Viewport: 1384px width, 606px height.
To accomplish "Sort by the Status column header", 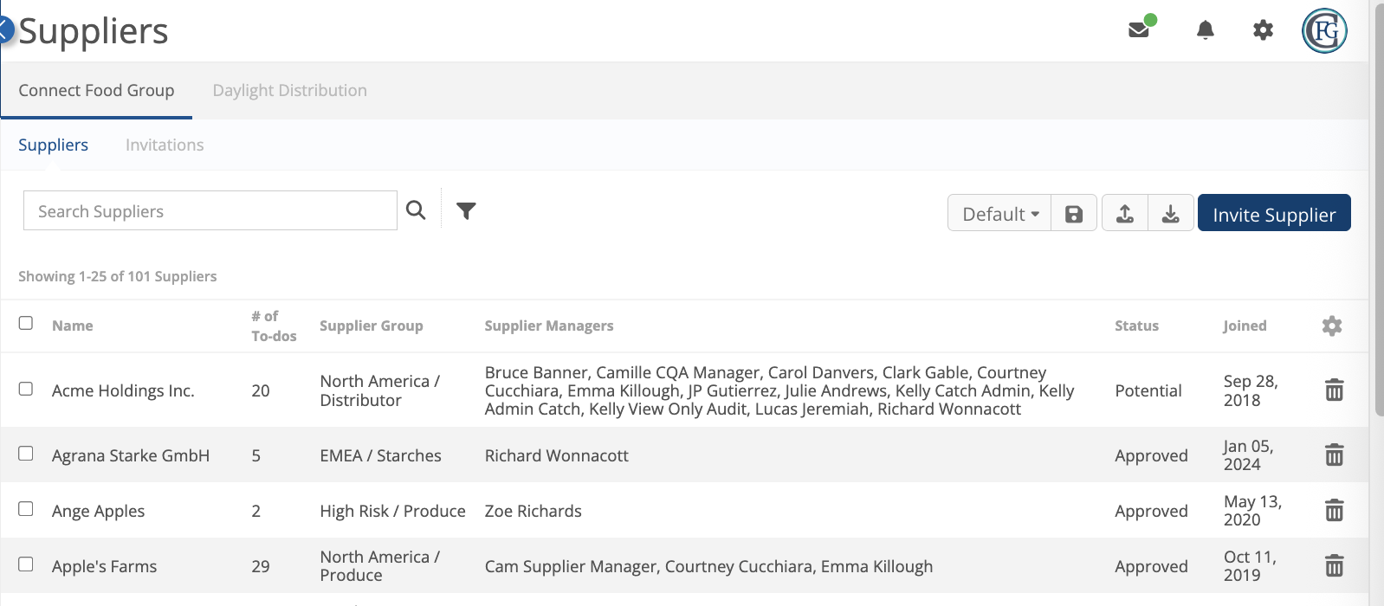I will click(1136, 326).
